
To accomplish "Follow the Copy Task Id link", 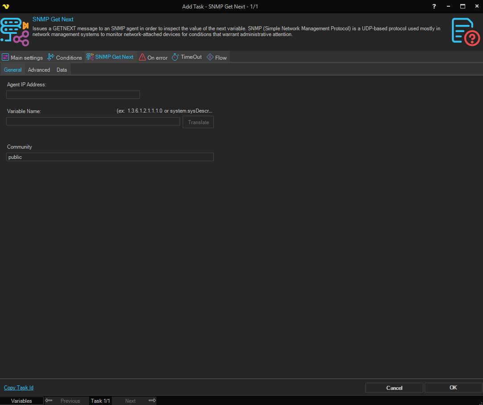I will [x=19, y=388].
